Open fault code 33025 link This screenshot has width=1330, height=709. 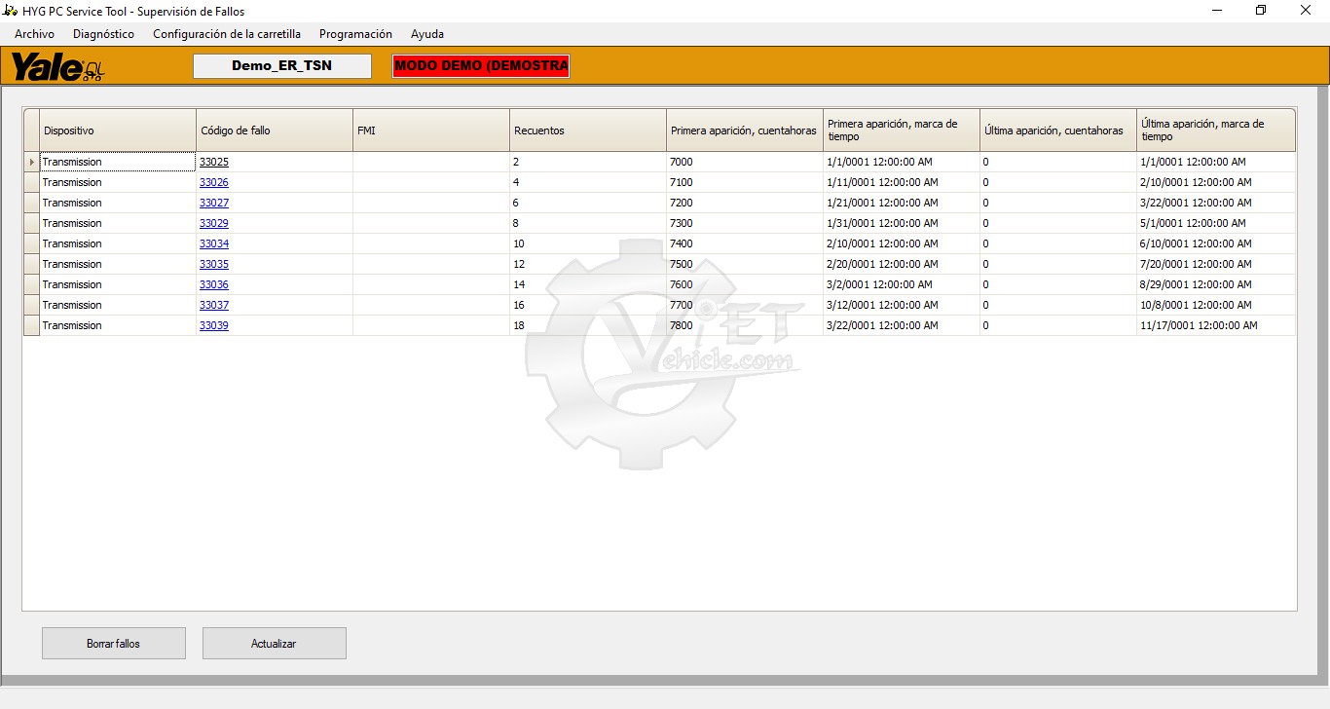tap(214, 163)
